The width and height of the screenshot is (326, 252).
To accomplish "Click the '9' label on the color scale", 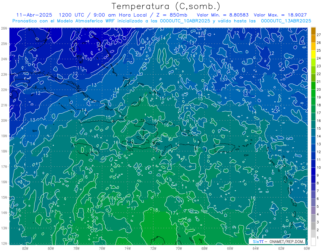I will 318,175.
